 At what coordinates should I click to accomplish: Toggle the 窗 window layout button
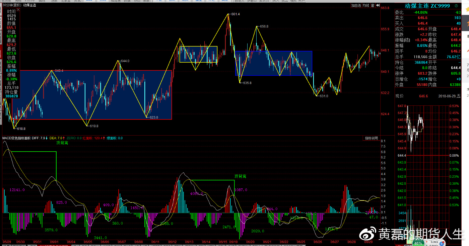[x=373, y=5]
